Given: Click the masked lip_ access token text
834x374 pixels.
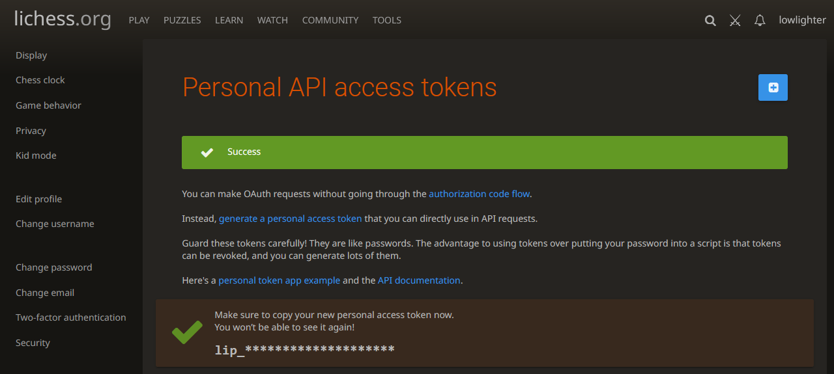Looking at the screenshot, I should click(304, 350).
